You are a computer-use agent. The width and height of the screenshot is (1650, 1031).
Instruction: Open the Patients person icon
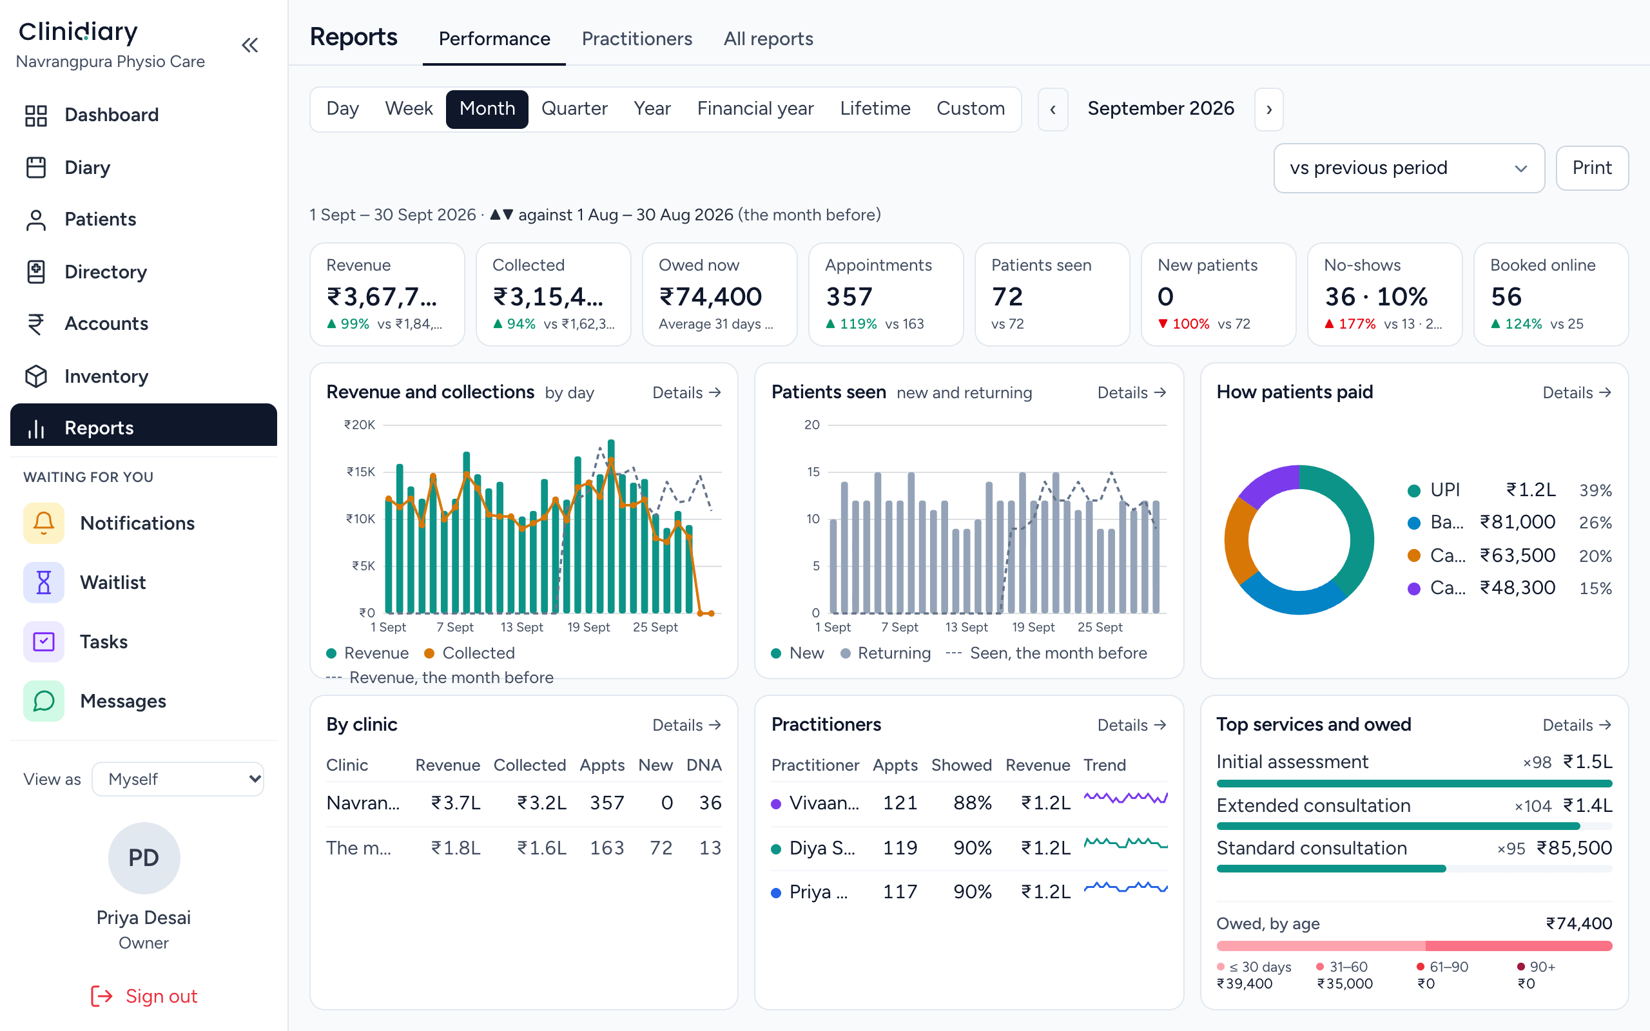coord(36,220)
